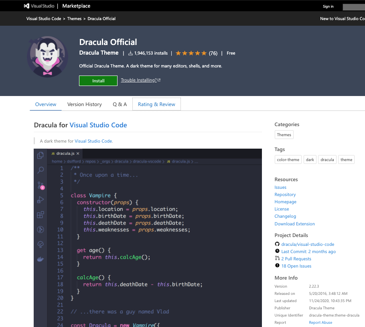Screen dimensions: 365x327
Task: Click the 11/24/2020 last updated date
Action: 330,301
